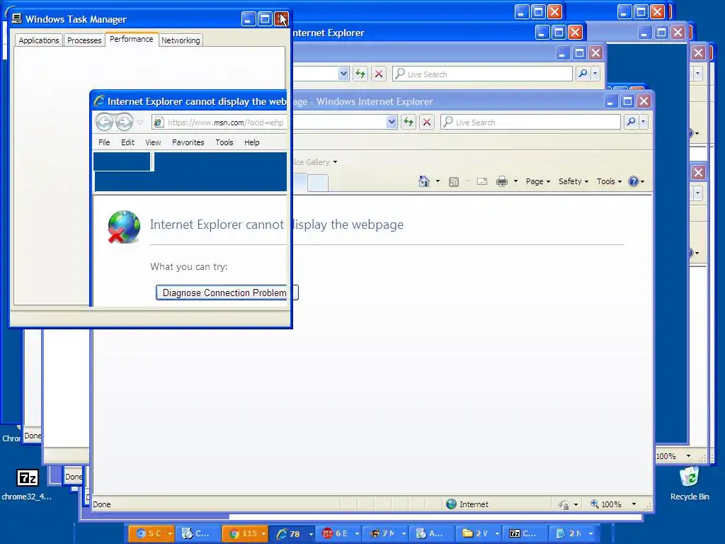Open the Gallery dropdown arrow in the favorites bar
Screen dimensions: 725x544
335,162
